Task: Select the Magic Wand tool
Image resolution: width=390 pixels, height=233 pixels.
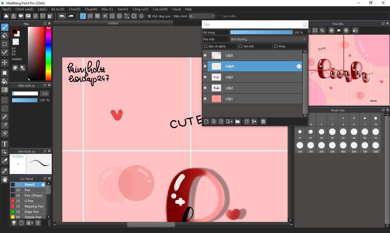Action: pyautogui.click(x=5, y=117)
